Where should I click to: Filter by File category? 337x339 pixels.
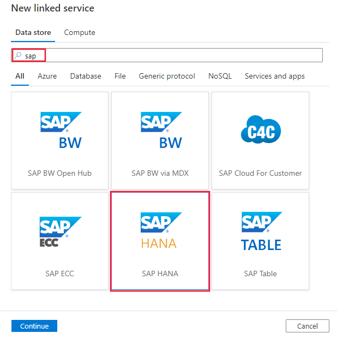point(120,76)
